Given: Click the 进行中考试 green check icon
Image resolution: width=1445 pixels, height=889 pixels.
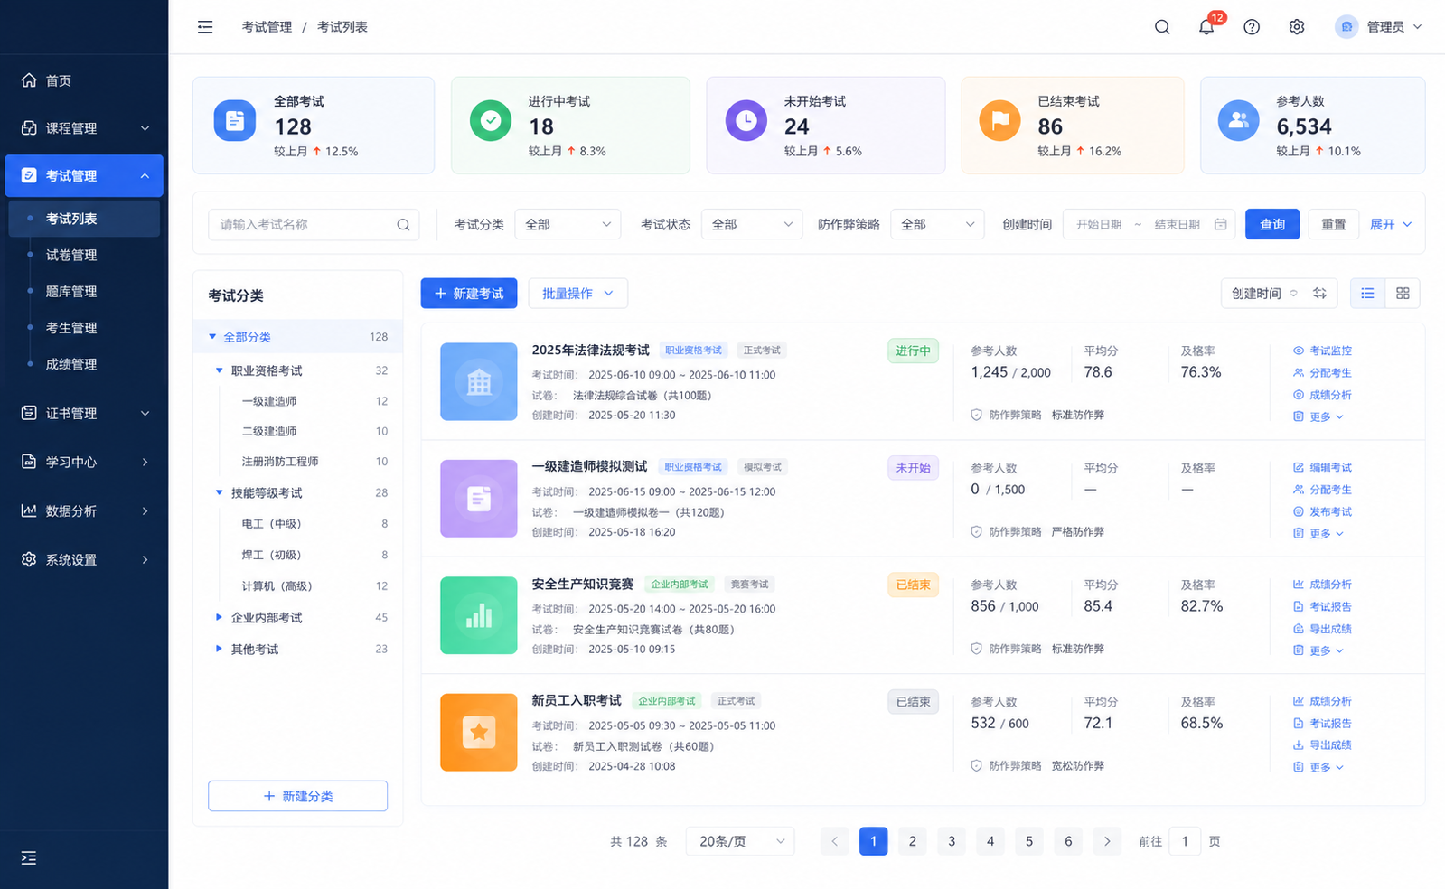Looking at the screenshot, I should [x=491, y=120].
